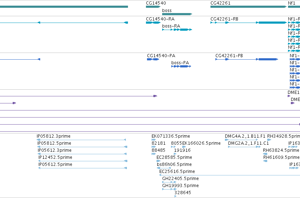Viewport: 300px width, 198px height.
Task: Click the CG42261 gene bar glyph
Action: pyautogui.click(x=249, y=7)
